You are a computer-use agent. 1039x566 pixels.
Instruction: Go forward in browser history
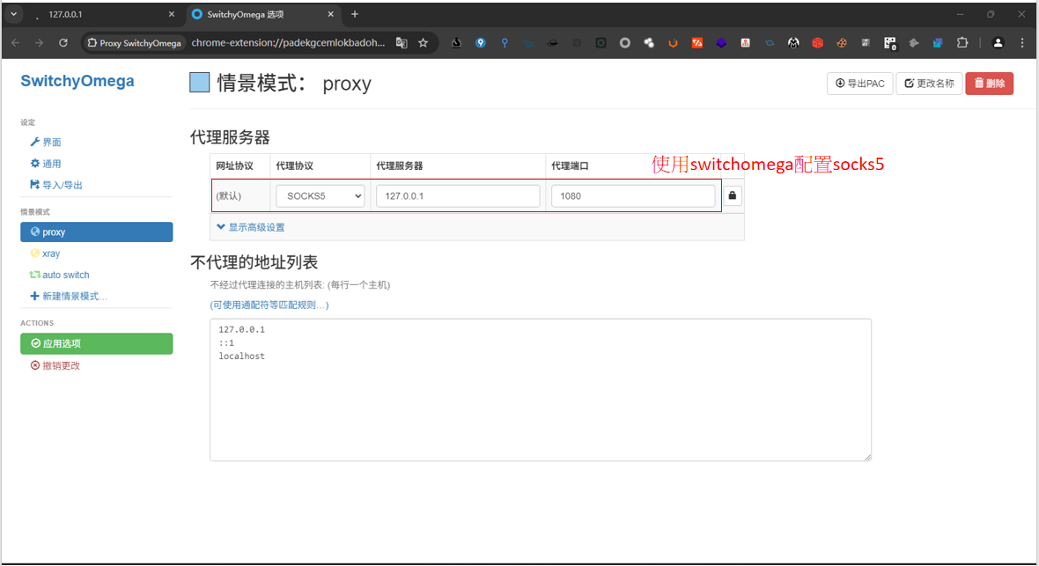pos(39,42)
